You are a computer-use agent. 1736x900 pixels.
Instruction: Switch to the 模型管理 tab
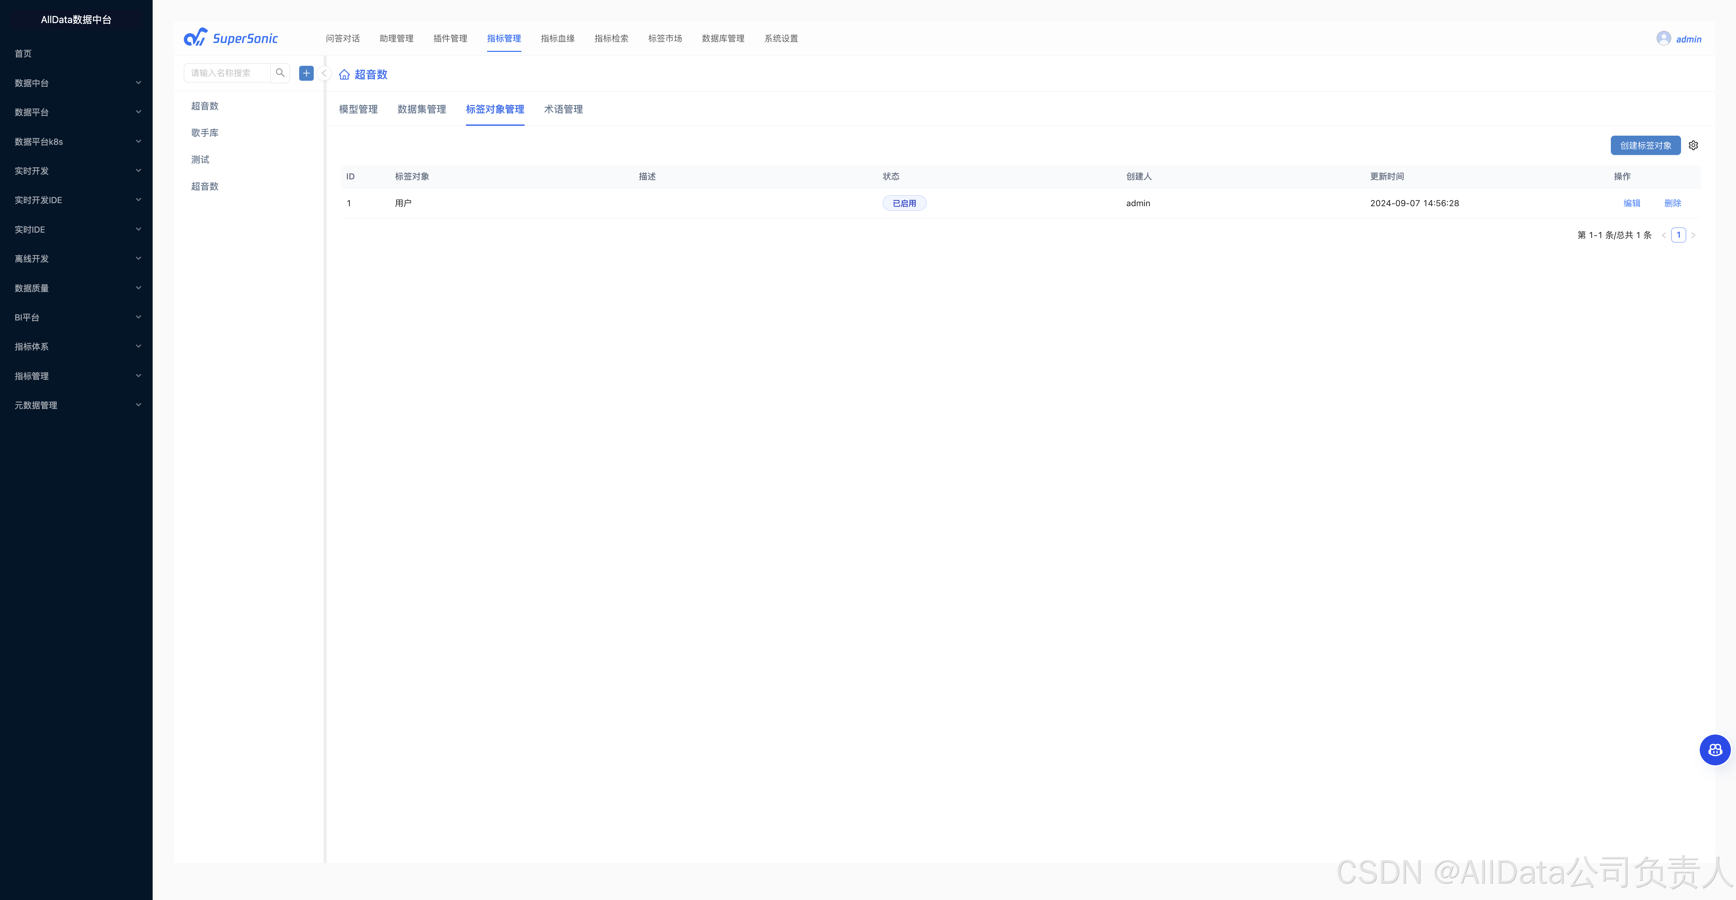(358, 109)
